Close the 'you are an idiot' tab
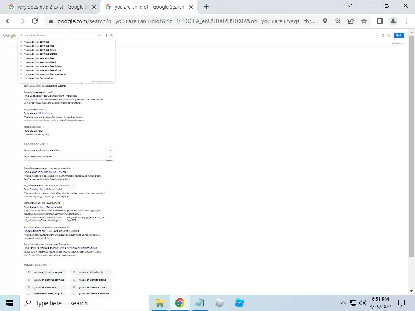 (x=191, y=7)
